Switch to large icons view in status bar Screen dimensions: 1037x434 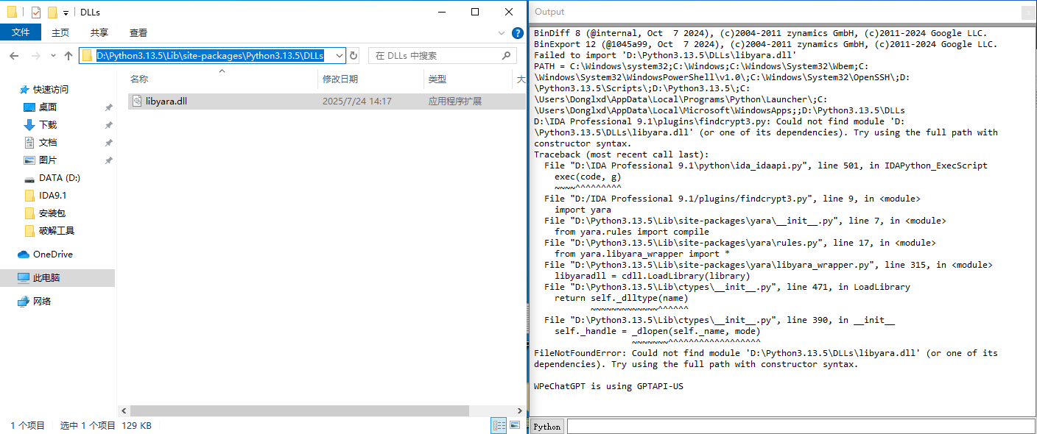pyautogui.click(x=514, y=425)
